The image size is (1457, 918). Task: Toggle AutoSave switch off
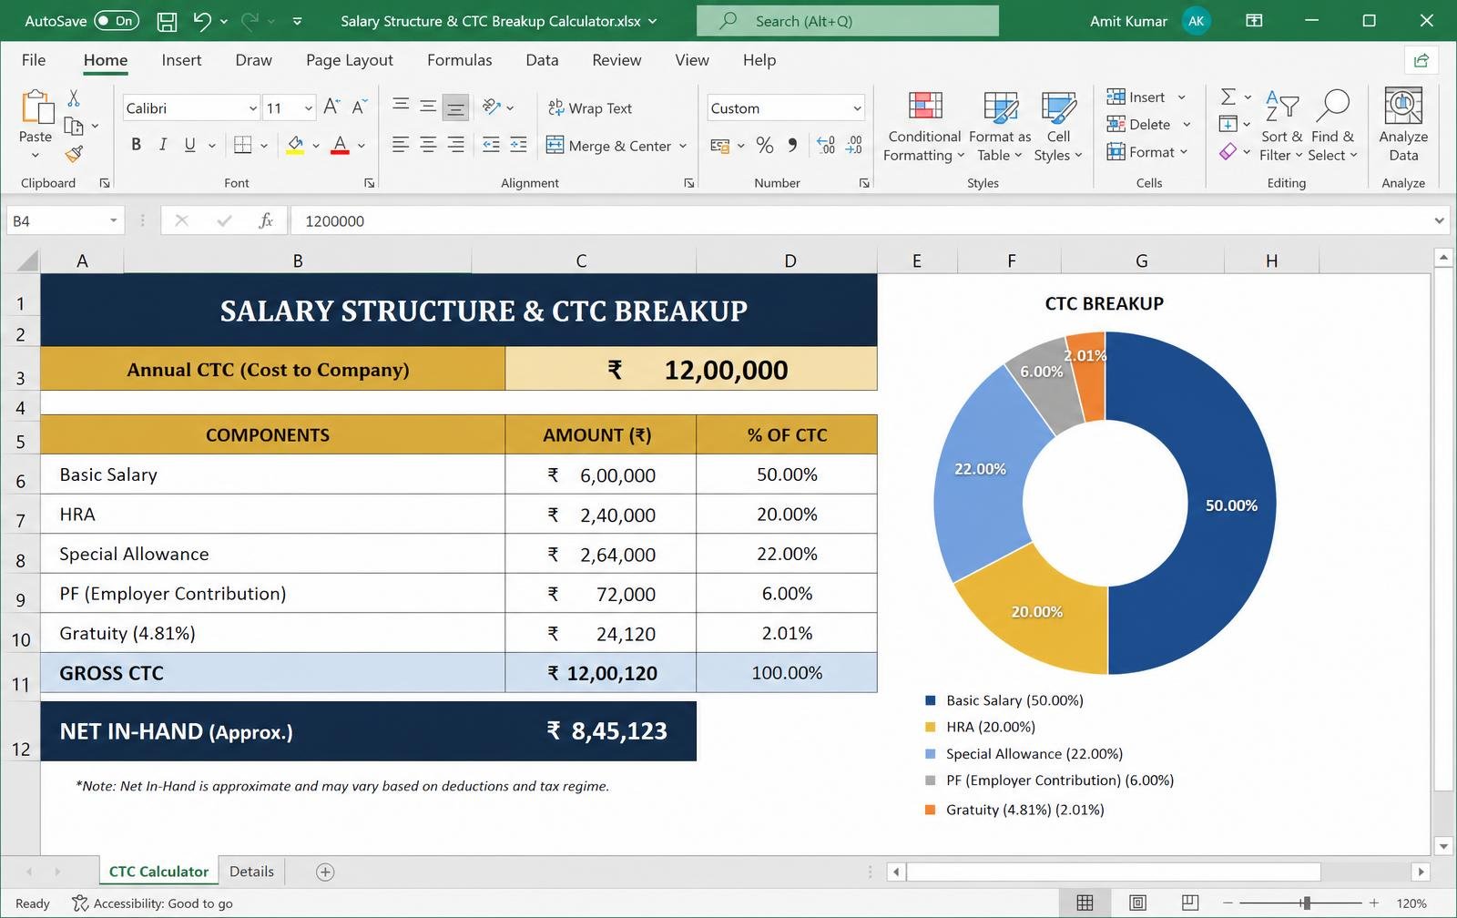coord(116,21)
